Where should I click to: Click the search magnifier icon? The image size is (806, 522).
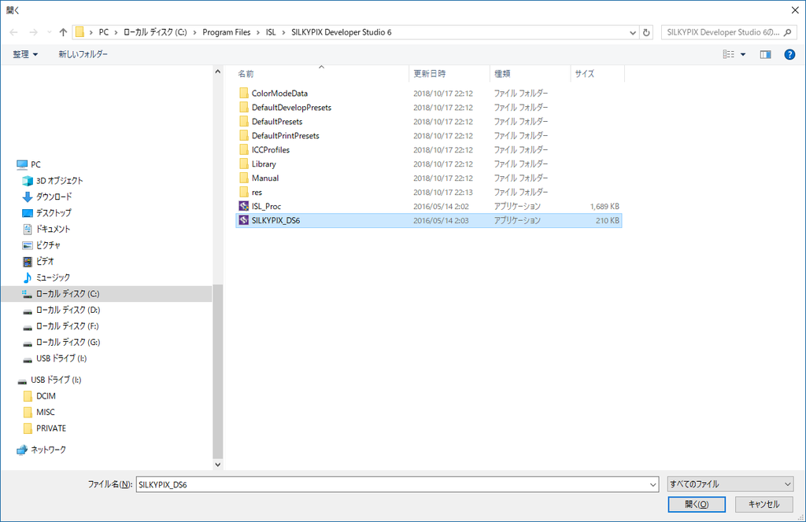coord(787,32)
